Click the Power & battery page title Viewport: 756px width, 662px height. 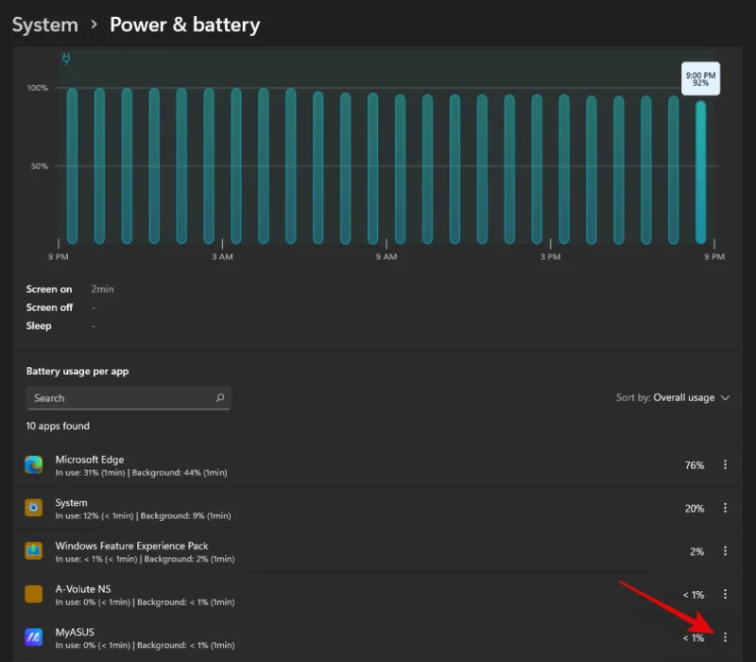[184, 25]
